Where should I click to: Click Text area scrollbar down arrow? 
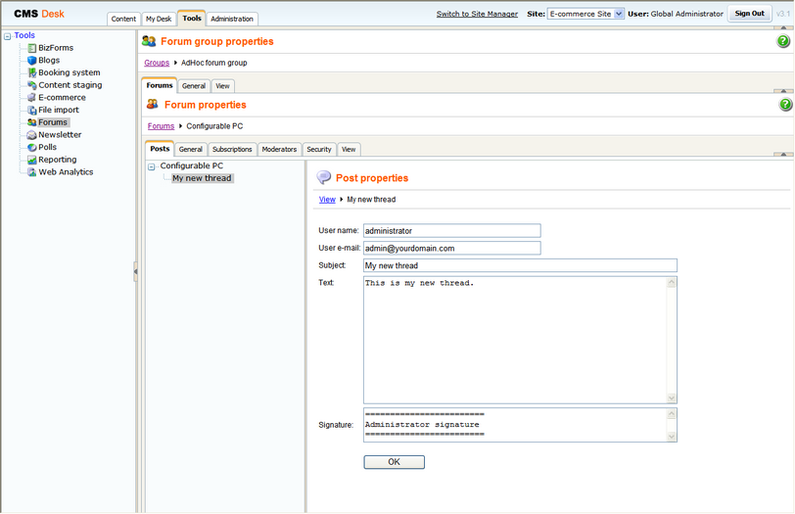[672, 398]
